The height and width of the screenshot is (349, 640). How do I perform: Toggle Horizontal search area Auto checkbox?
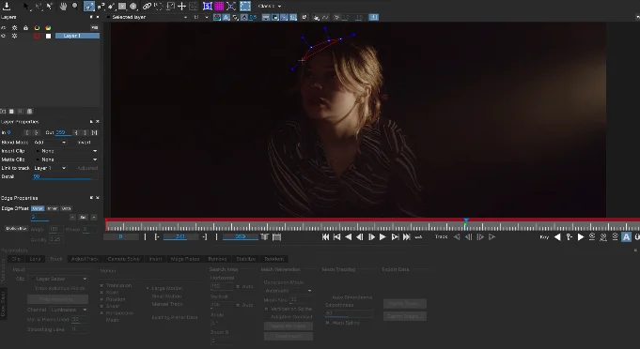(x=238, y=287)
